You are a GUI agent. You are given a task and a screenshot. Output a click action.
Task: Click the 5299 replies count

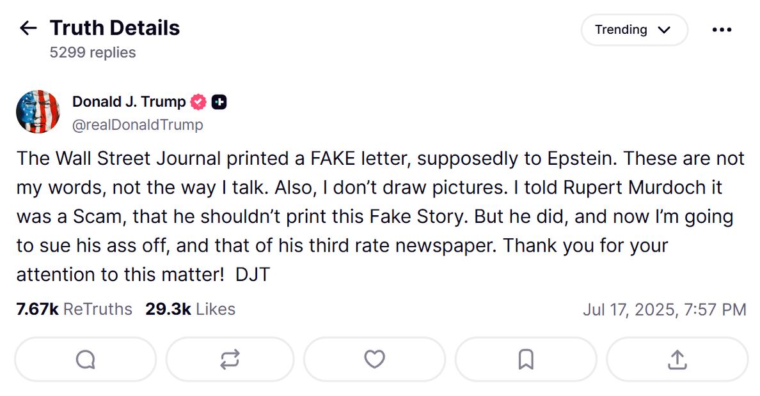[x=93, y=52]
